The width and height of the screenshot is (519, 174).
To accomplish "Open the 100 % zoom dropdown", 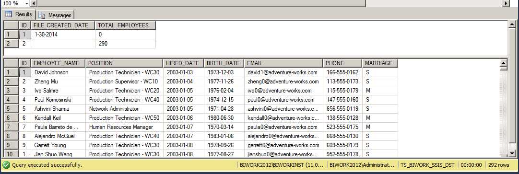I will [26, 3].
